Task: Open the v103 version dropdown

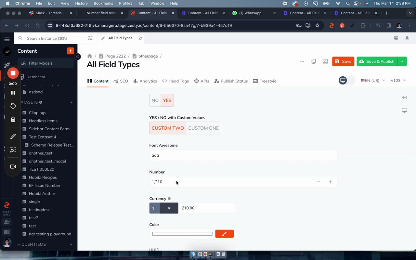Action: click(x=398, y=80)
